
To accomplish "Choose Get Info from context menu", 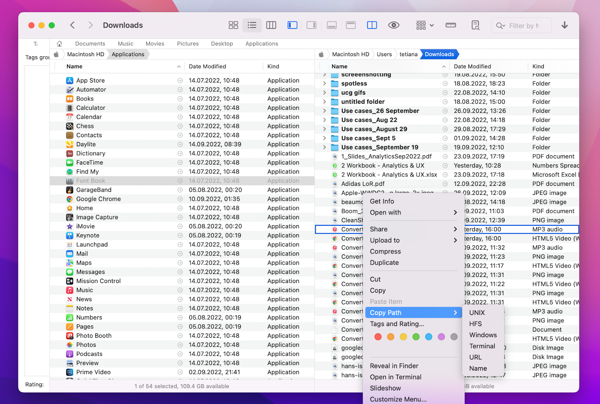I will (413, 201).
